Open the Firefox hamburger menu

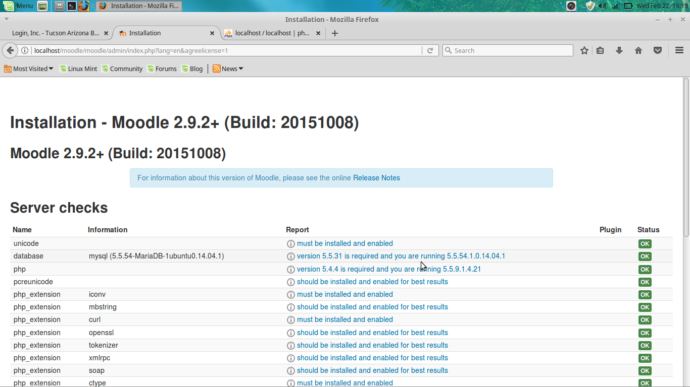[679, 50]
